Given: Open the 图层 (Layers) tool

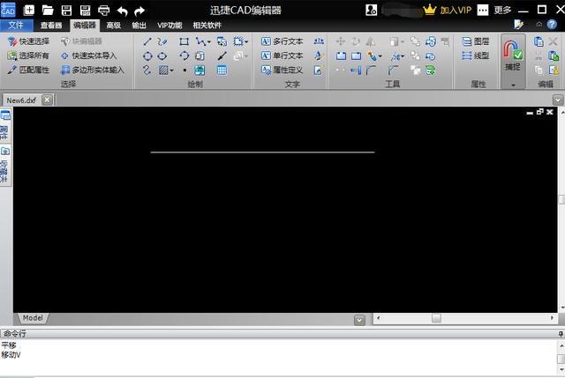Looking at the screenshot, I should point(475,41).
